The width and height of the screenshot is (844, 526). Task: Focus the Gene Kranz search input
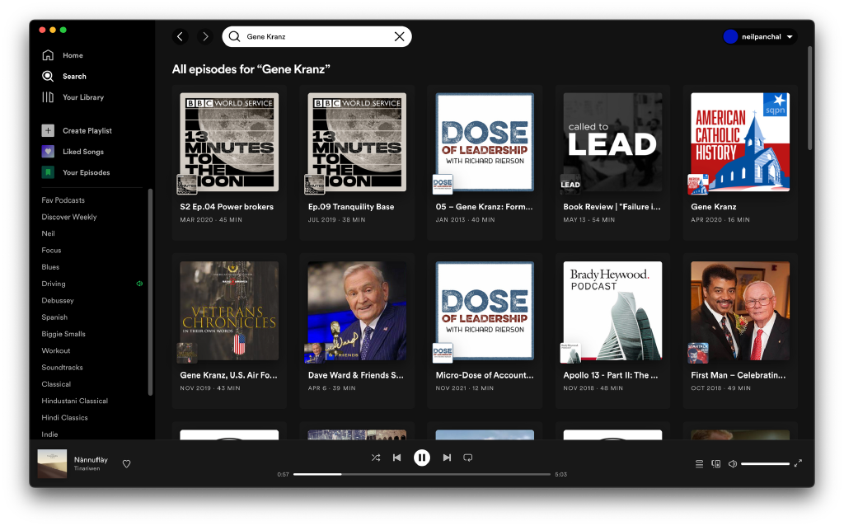[316, 36]
